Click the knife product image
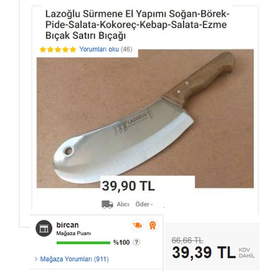This screenshot has width=278, height=278. pos(145,119)
